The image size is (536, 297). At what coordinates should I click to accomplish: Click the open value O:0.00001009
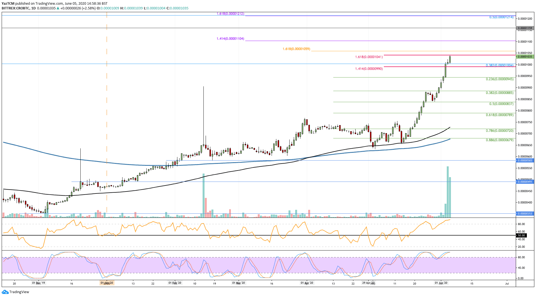point(108,8)
